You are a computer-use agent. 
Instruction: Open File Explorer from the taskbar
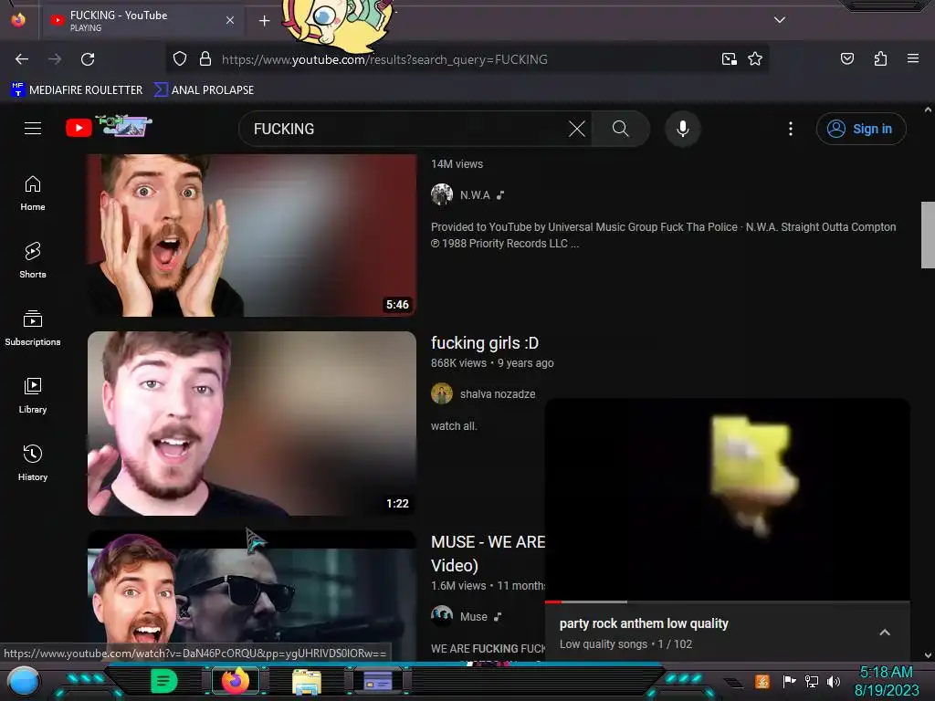(307, 681)
